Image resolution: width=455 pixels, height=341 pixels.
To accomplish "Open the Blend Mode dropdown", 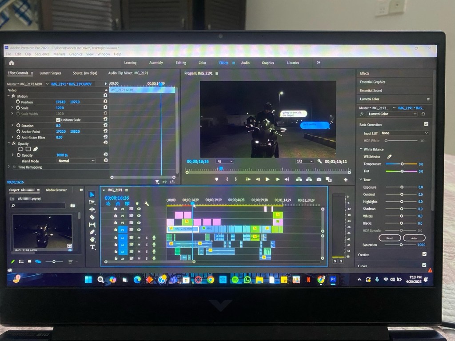I will tap(76, 161).
